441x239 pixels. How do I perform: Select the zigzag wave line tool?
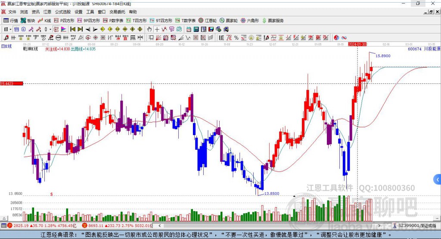[188, 38]
